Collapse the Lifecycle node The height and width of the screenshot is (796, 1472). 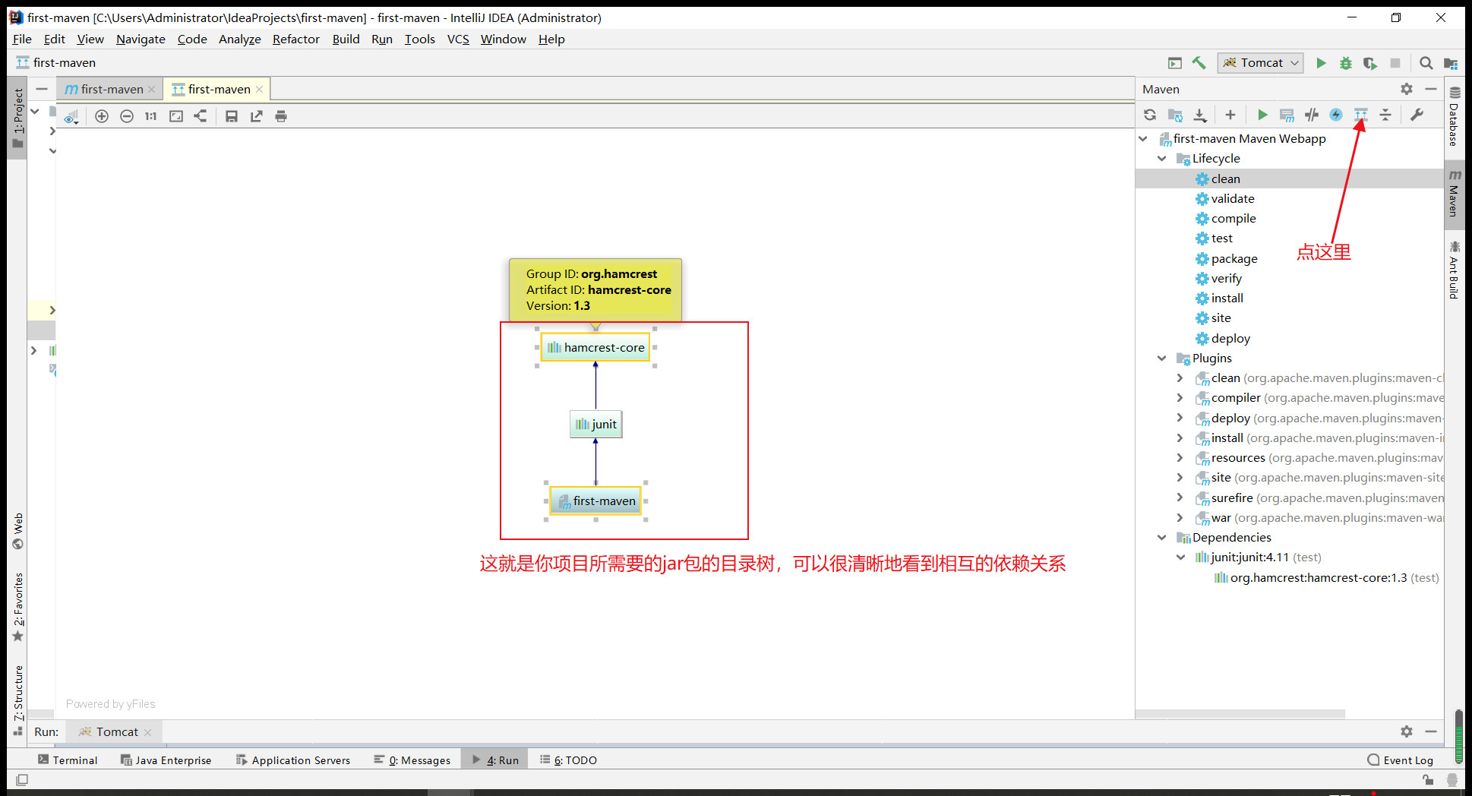click(x=1162, y=158)
